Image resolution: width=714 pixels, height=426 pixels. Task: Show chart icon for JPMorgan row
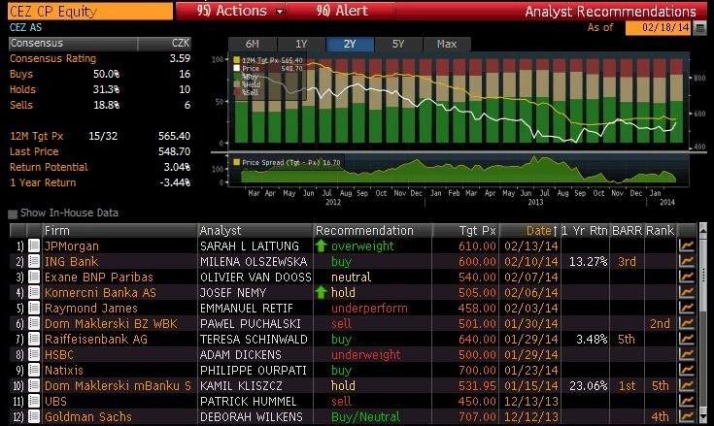pos(687,246)
